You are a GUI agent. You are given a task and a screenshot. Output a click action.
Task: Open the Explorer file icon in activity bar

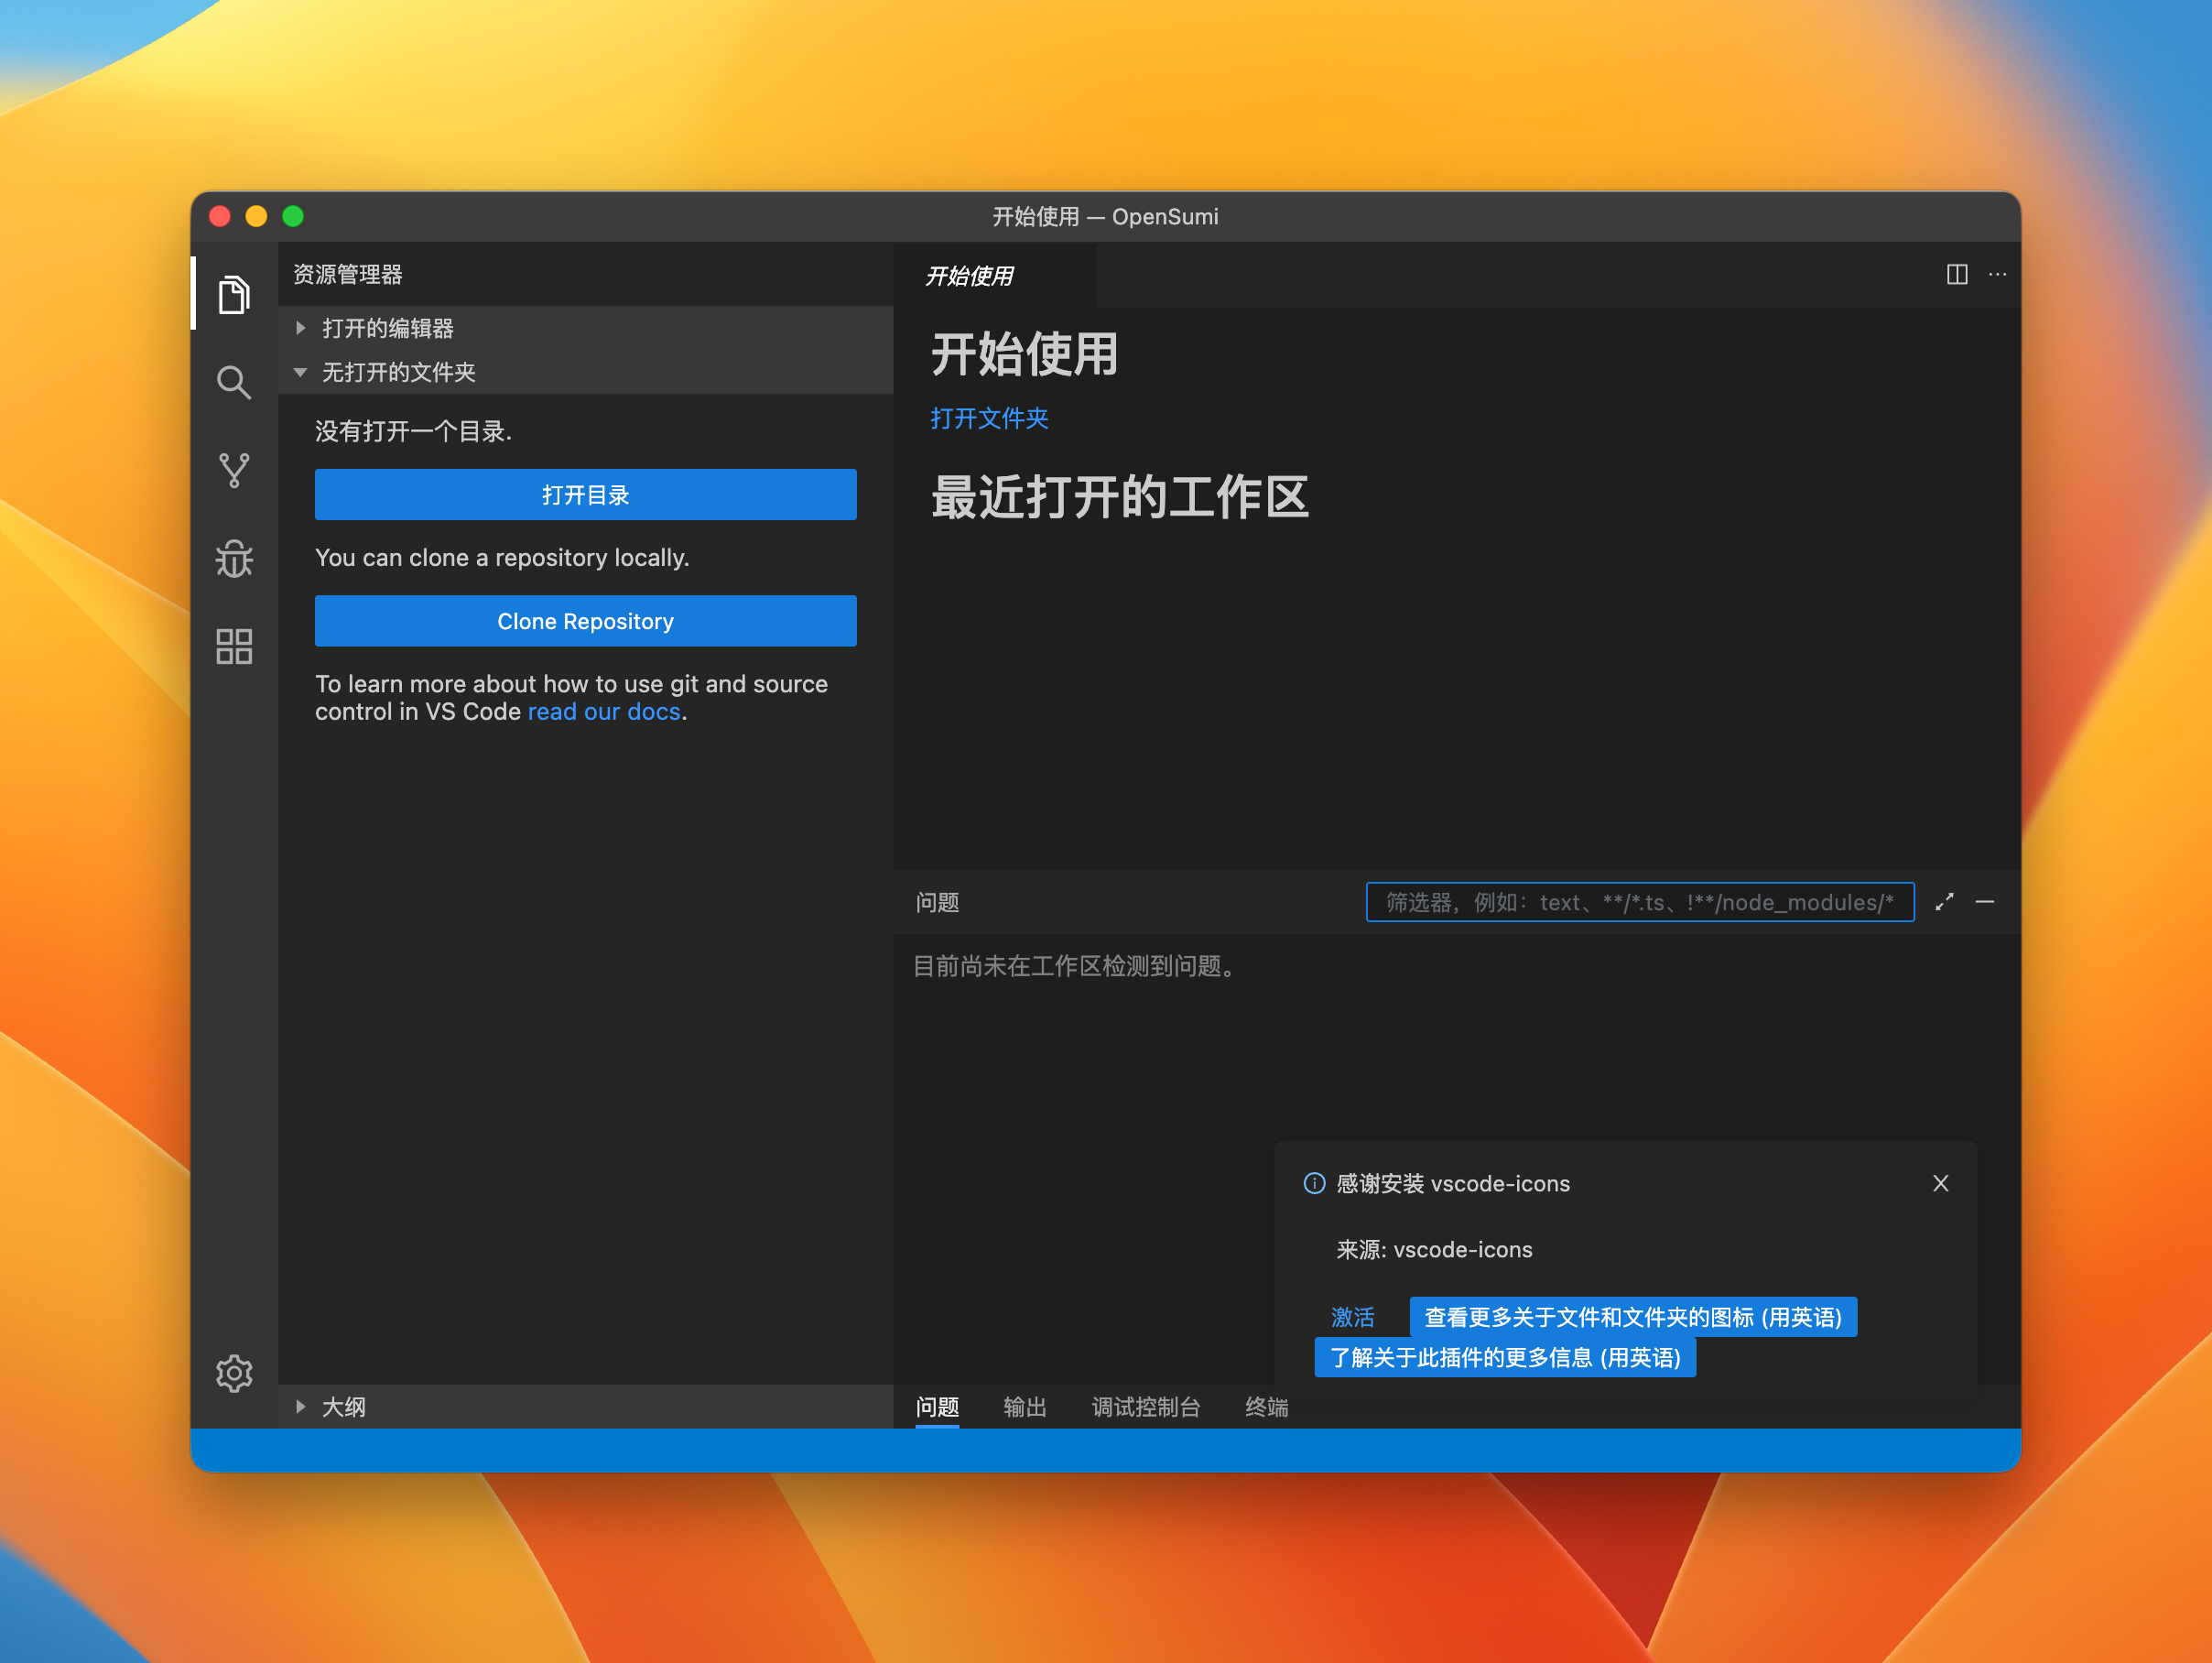pyautogui.click(x=234, y=295)
